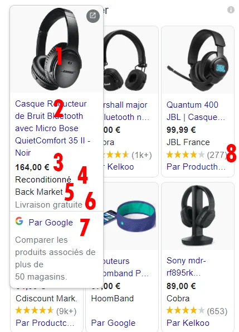Click the open-in-new-window icon on Bose card

(93, 16)
